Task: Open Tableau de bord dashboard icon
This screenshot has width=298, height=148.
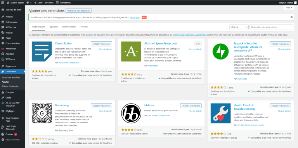Action: (x=3, y=10)
